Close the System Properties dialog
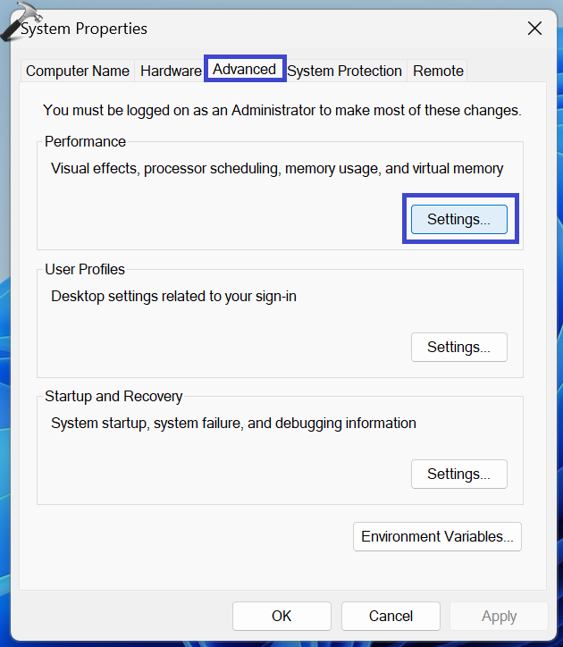563x647 pixels. tap(534, 29)
